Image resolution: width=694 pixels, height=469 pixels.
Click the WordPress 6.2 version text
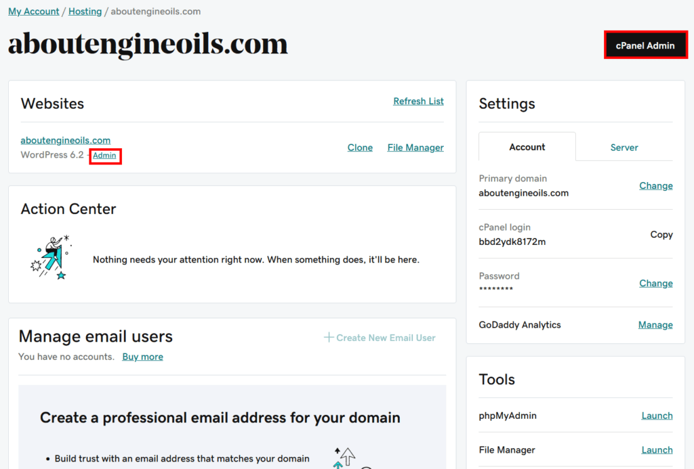point(52,155)
